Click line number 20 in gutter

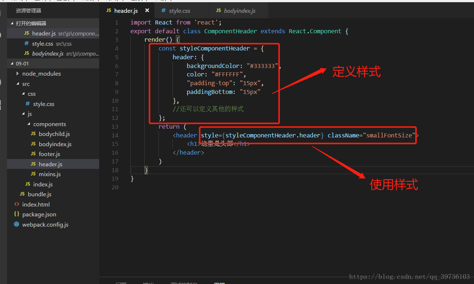[x=115, y=188]
